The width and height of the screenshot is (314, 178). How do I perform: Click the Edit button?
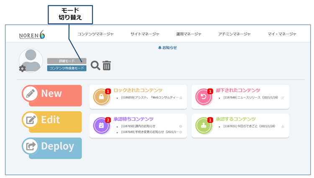click(51, 120)
